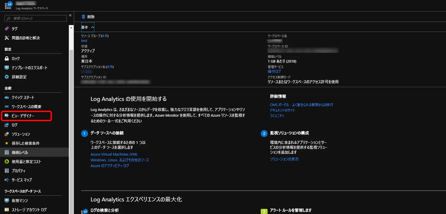Screen dimensions: 446x214
Task: Click the star icon for 保存した検索条件
Action: click(x=7, y=143)
